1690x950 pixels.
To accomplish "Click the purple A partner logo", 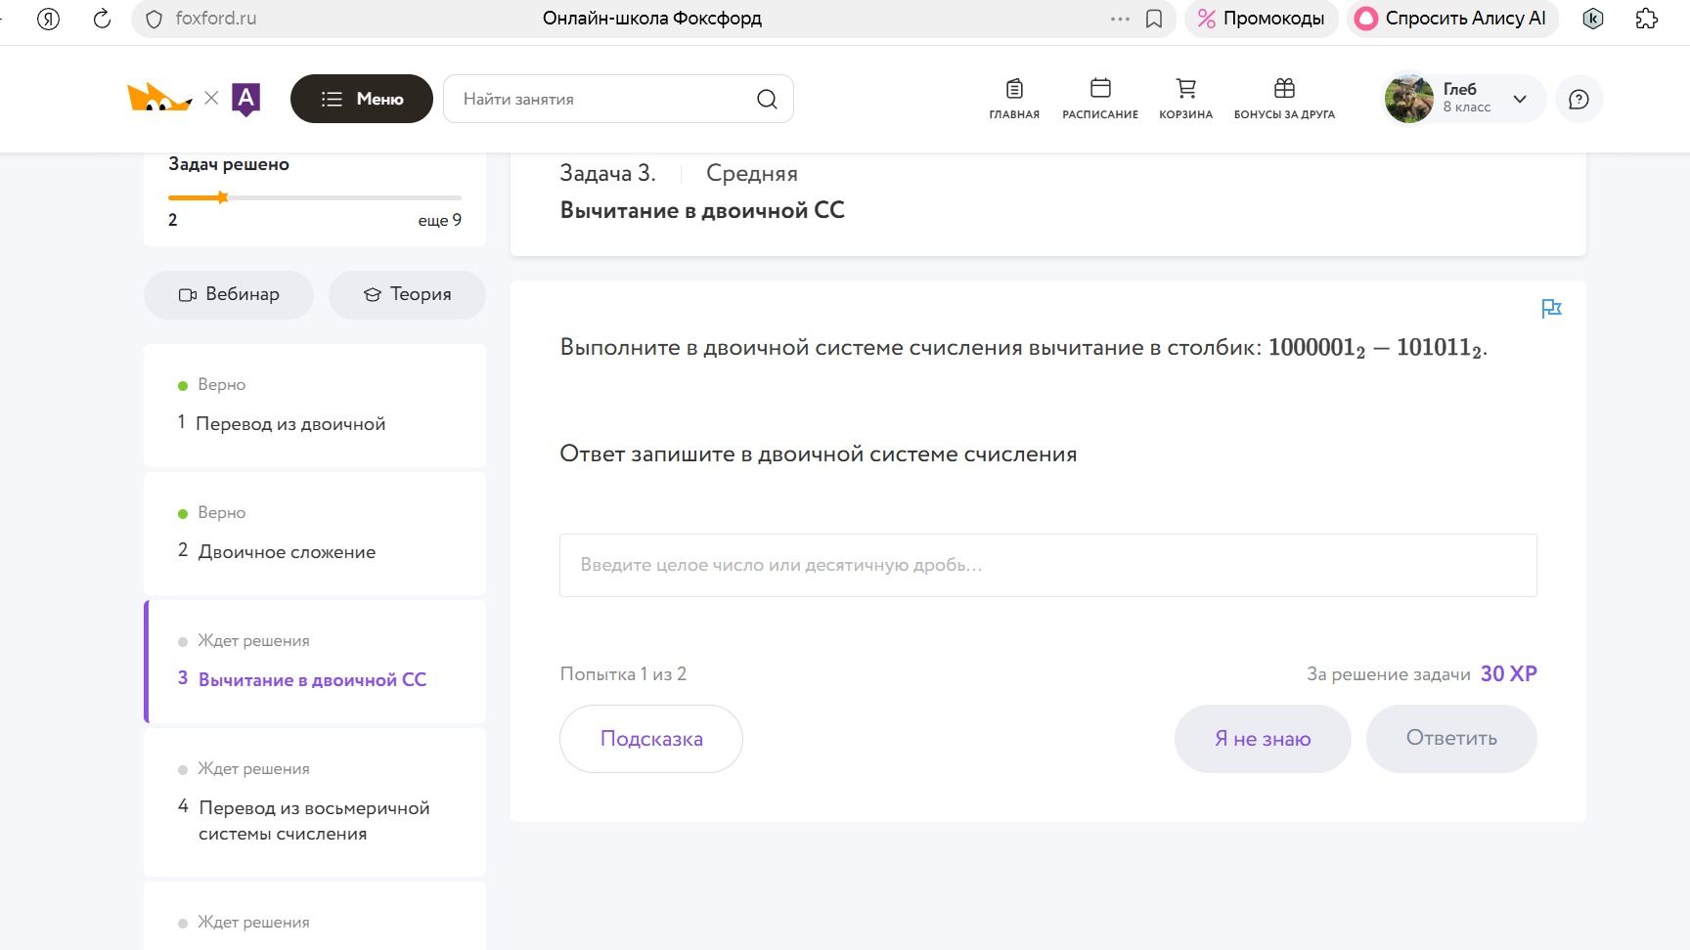I will 245,99.
